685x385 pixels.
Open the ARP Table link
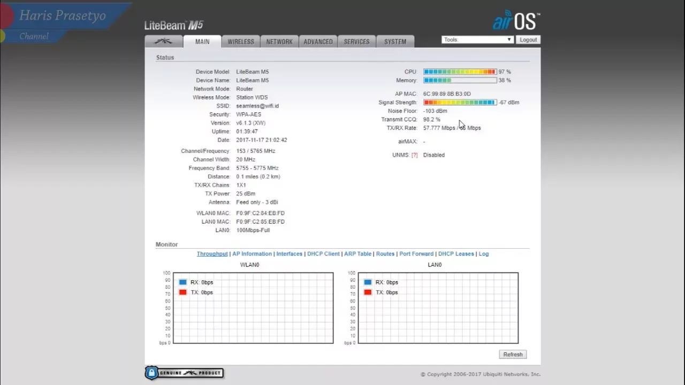click(x=357, y=253)
